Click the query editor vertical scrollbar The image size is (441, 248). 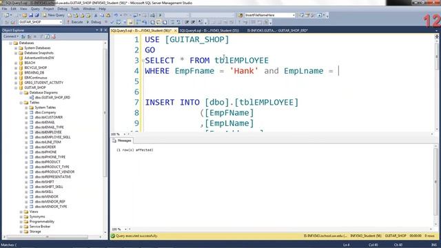[437, 56]
